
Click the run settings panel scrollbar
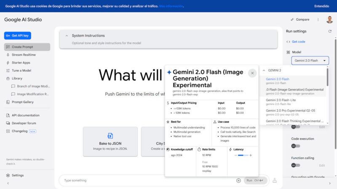click(x=335, y=94)
